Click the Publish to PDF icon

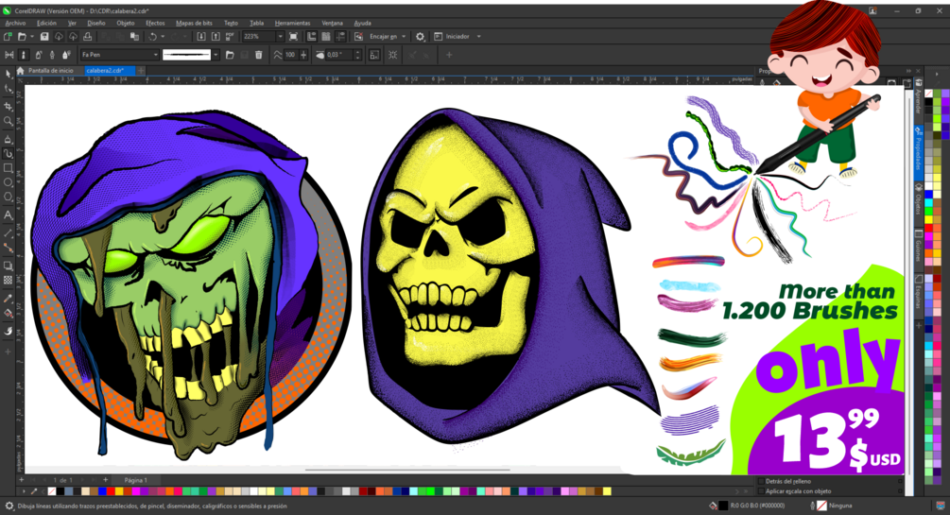[x=230, y=37]
